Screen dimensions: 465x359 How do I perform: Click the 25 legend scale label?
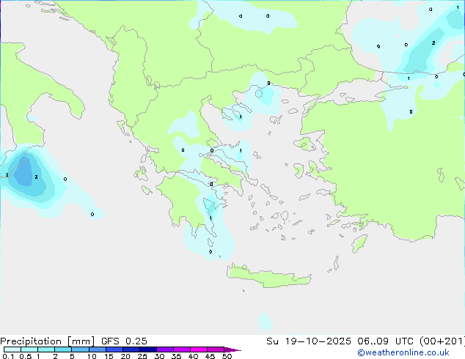tap(142, 356)
